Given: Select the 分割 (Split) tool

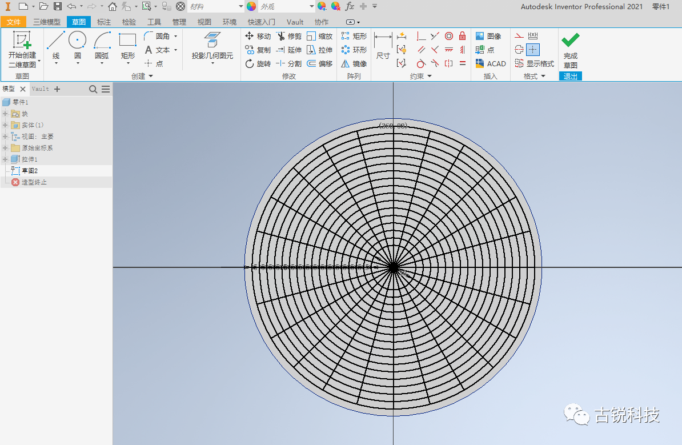Looking at the screenshot, I should click(x=289, y=63).
